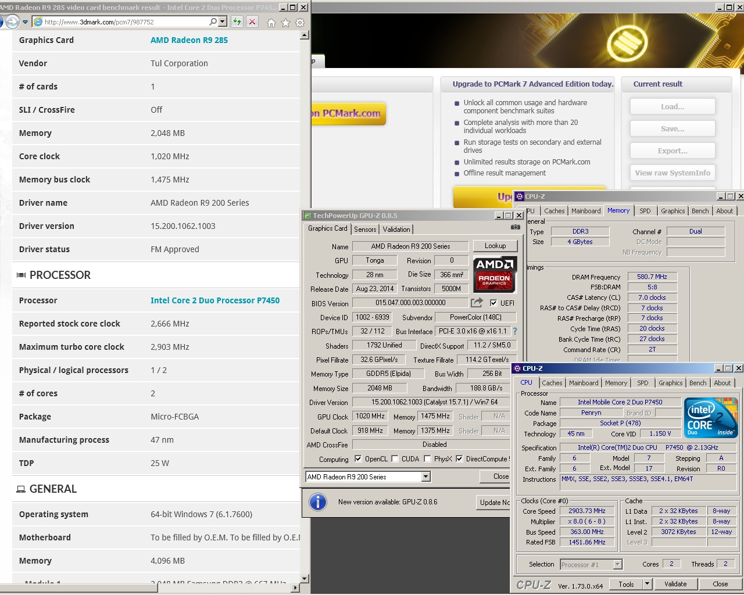Click the horizontal scrollbar thumb in the browser
This screenshot has width=744, height=595.
[x=78, y=587]
